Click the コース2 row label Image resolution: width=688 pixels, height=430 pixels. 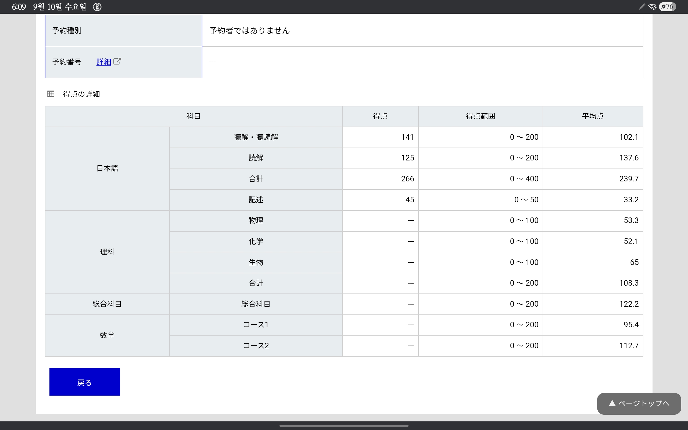tap(256, 346)
